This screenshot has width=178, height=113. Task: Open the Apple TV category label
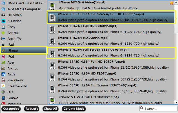click(x=14, y=39)
